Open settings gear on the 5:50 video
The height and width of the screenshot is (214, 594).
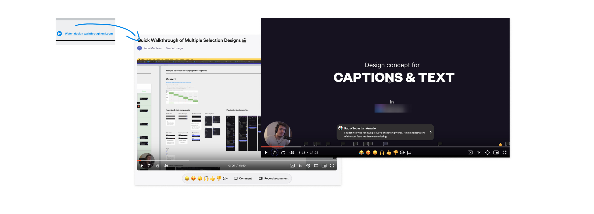[x=308, y=166]
